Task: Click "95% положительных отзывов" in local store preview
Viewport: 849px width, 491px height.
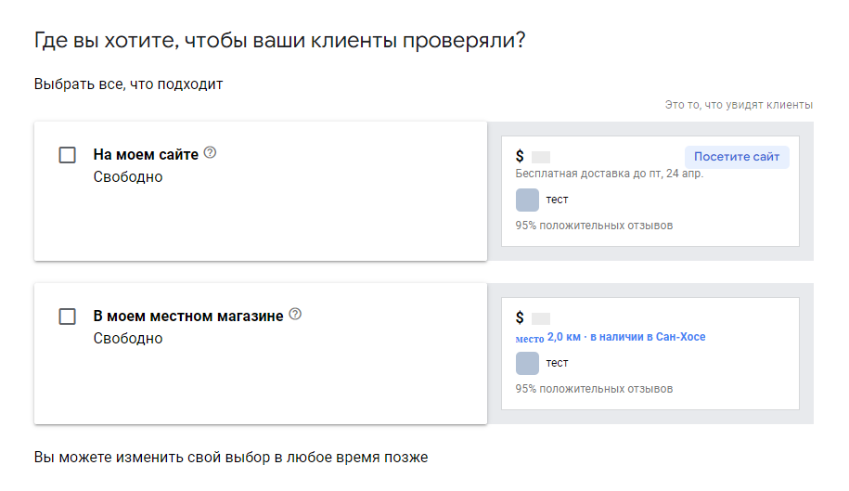Action: (x=594, y=389)
